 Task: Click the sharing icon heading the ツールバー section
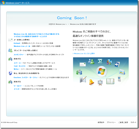[x=10, y=82]
